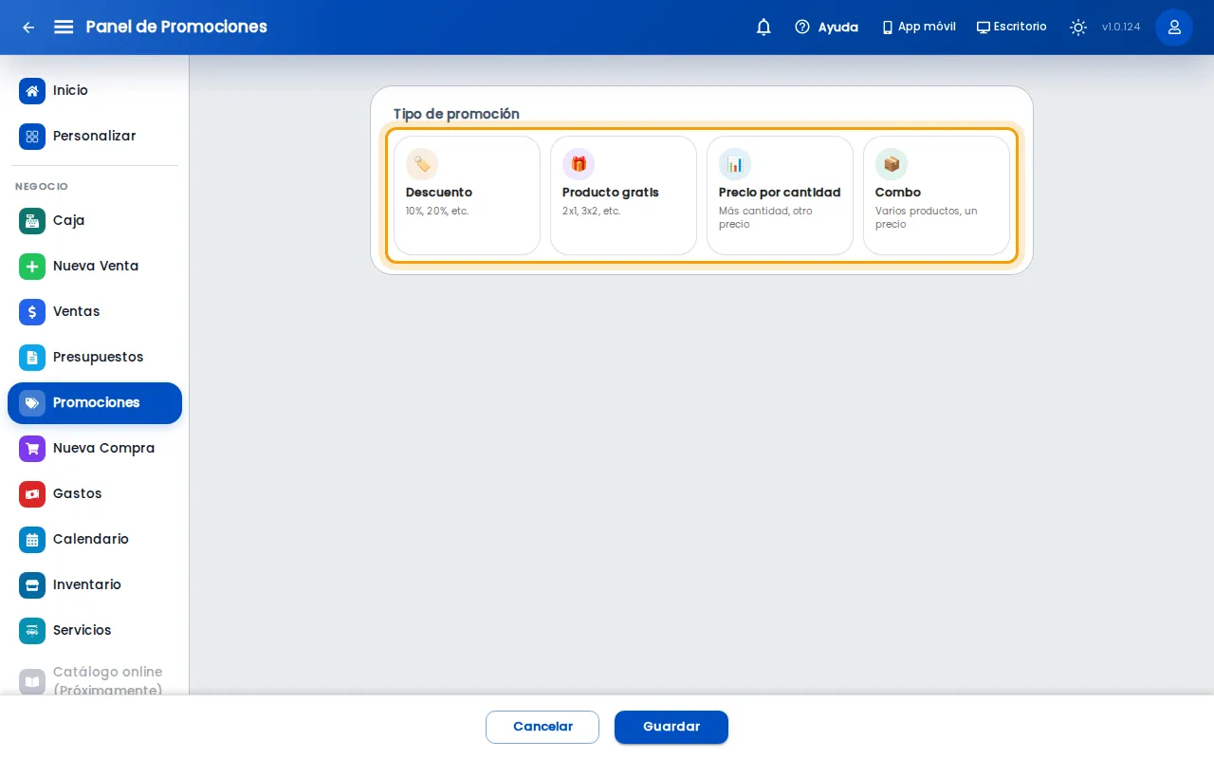Select the Descuento promotion type
This screenshot has height=759, width=1214.
pos(467,195)
